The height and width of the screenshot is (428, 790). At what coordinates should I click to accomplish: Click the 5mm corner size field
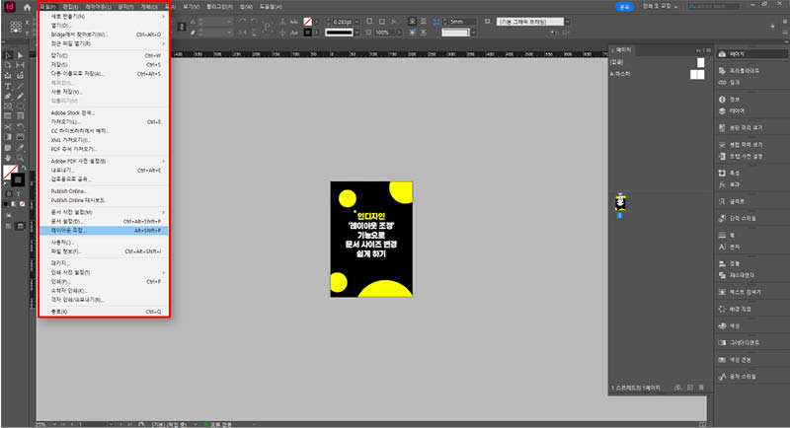click(x=461, y=22)
